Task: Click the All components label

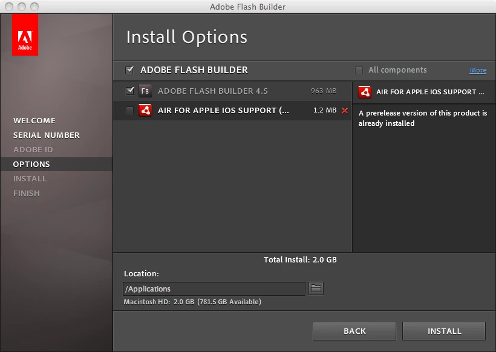Action: pos(397,70)
